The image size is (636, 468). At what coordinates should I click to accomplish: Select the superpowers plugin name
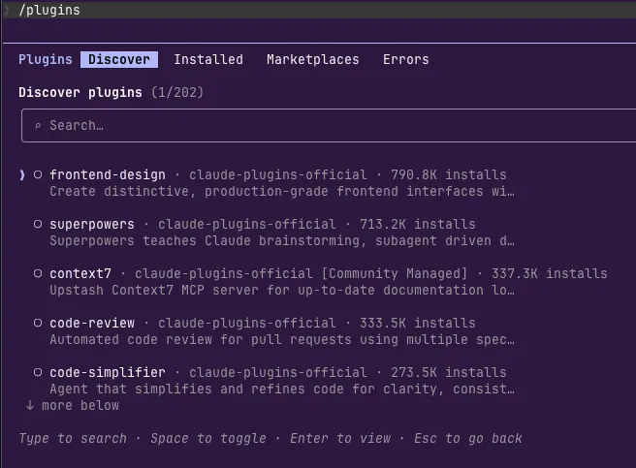click(92, 224)
